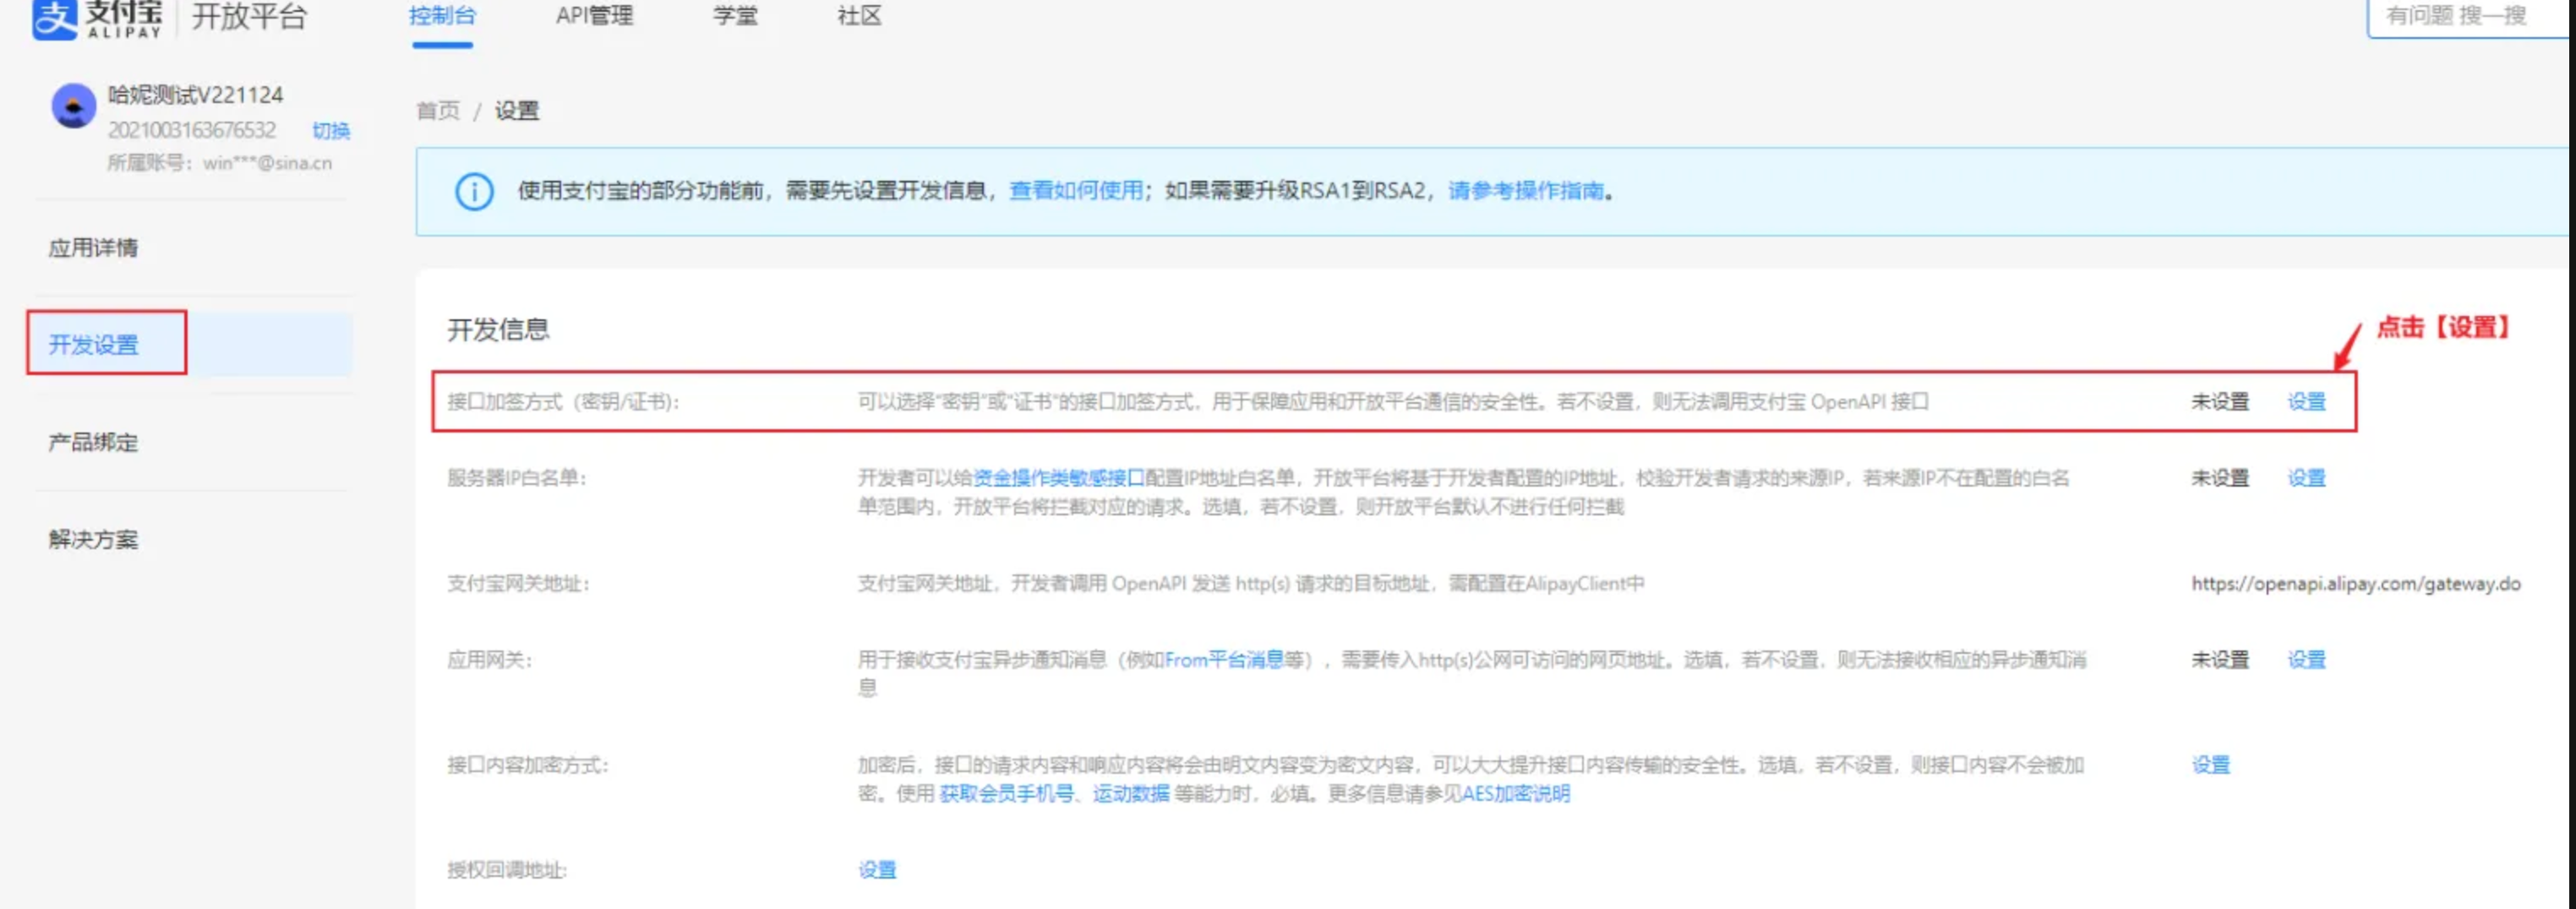Open the From平台消息 link
The width and height of the screenshot is (2576, 909).
[x=1224, y=660]
